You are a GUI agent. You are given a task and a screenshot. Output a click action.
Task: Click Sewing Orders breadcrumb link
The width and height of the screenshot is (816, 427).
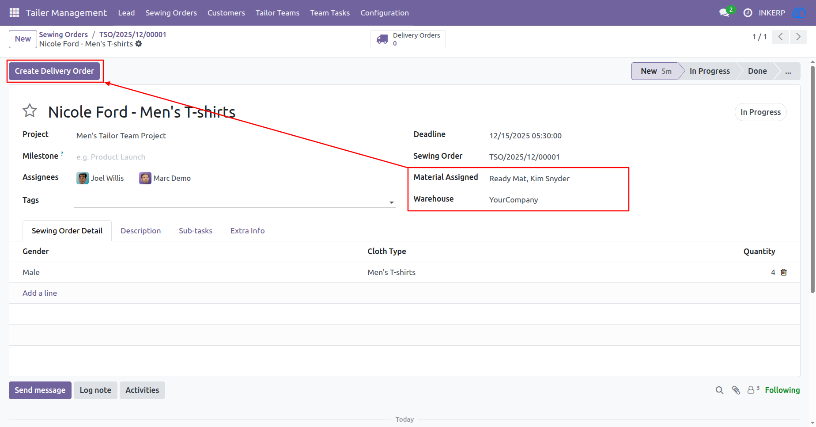(x=63, y=34)
